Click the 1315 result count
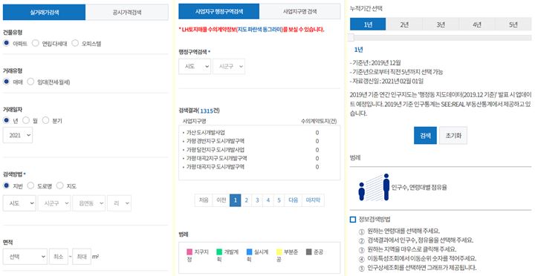This screenshot has width=535, height=276. point(207,111)
